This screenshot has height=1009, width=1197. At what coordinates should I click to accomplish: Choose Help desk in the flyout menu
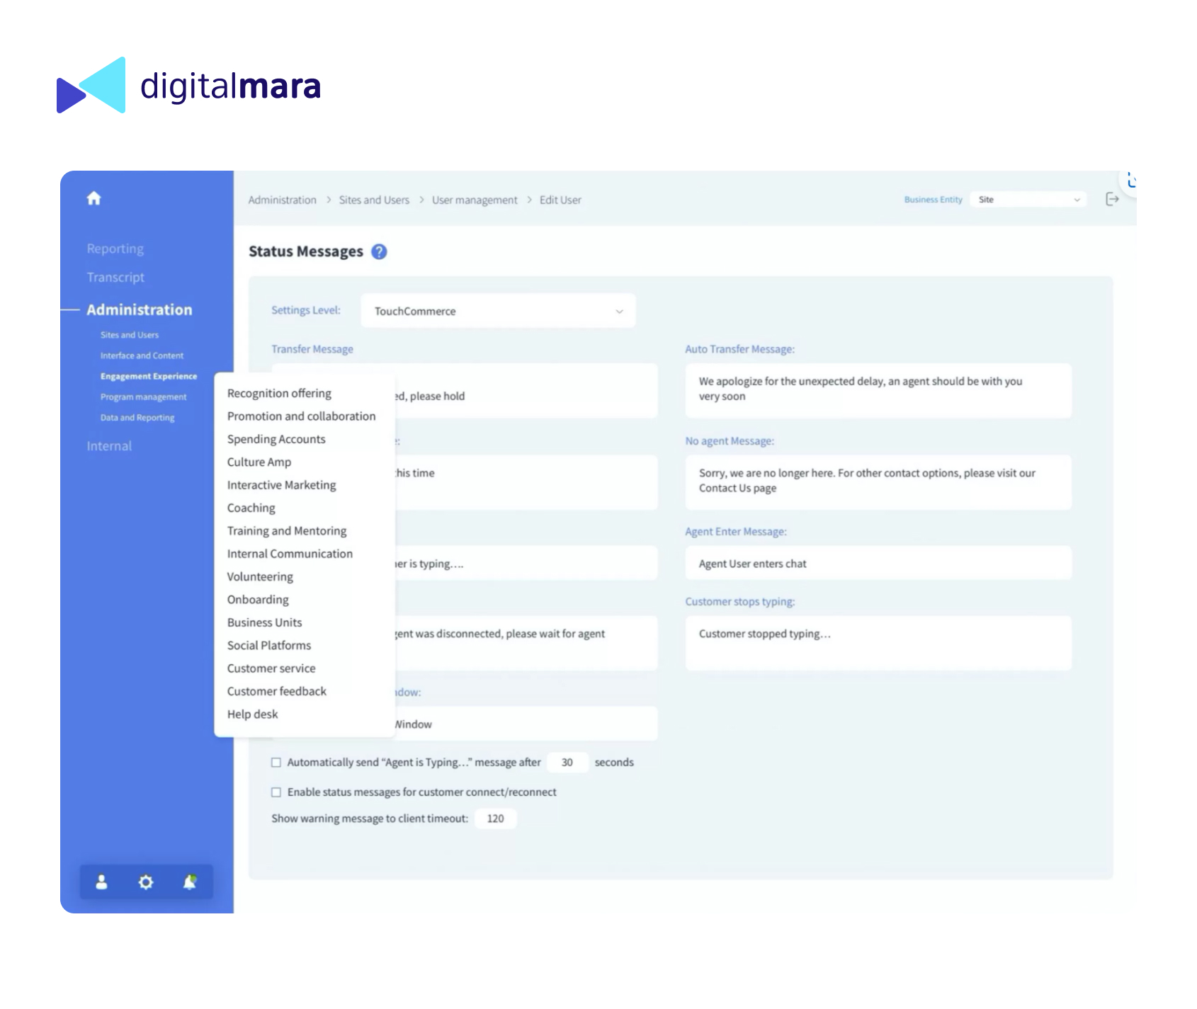tap(252, 714)
